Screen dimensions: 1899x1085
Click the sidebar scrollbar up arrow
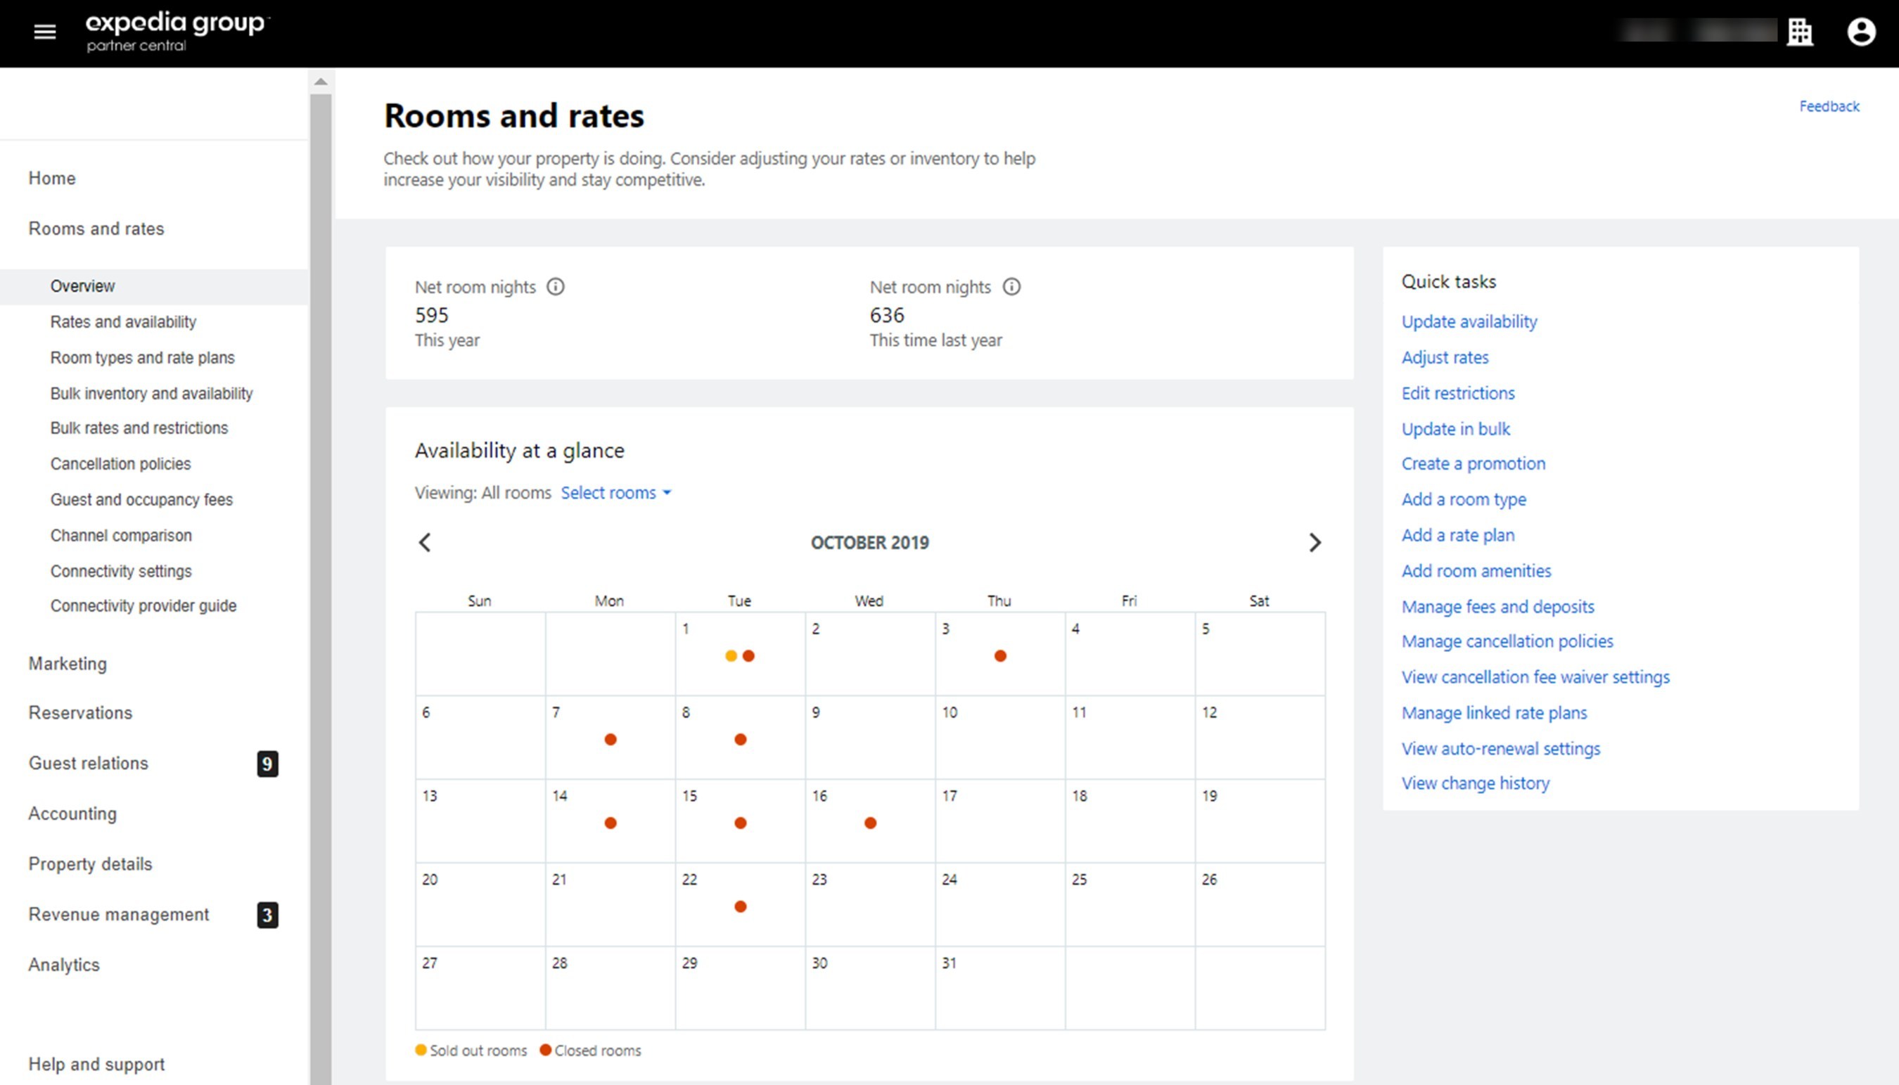pos(321,82)
